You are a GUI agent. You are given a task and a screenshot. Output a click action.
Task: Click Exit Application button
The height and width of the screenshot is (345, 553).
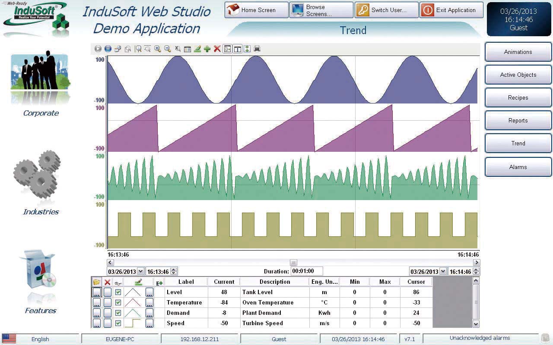coord(451,10)
